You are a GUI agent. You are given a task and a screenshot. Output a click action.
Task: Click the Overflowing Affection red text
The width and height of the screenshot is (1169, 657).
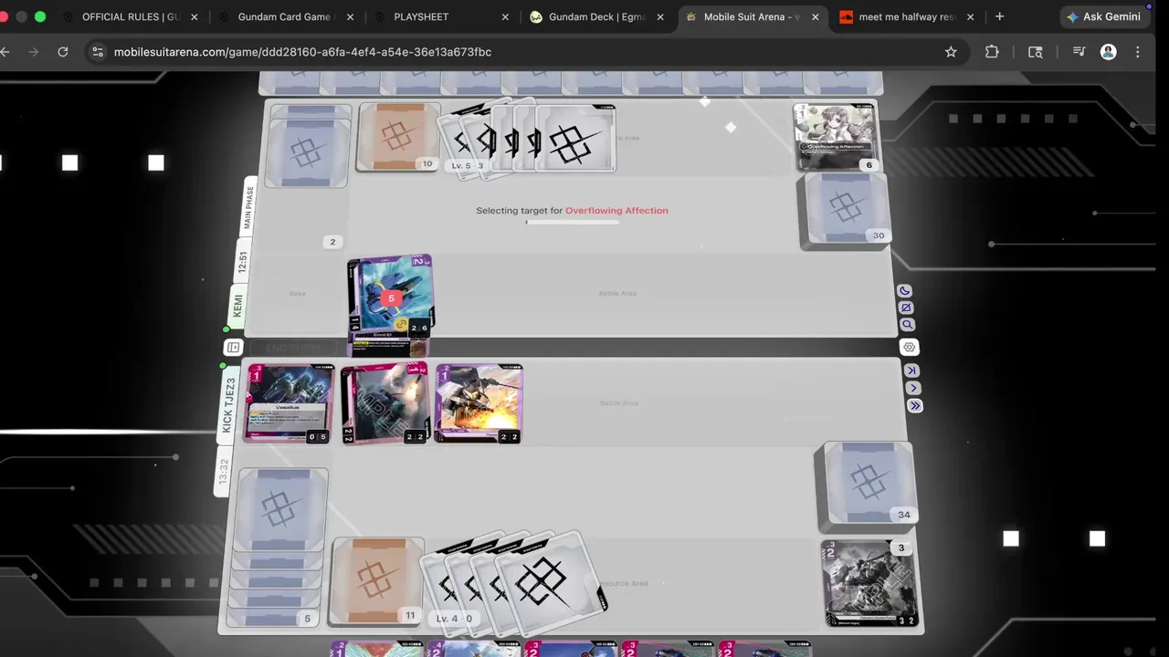pos(616,211)
